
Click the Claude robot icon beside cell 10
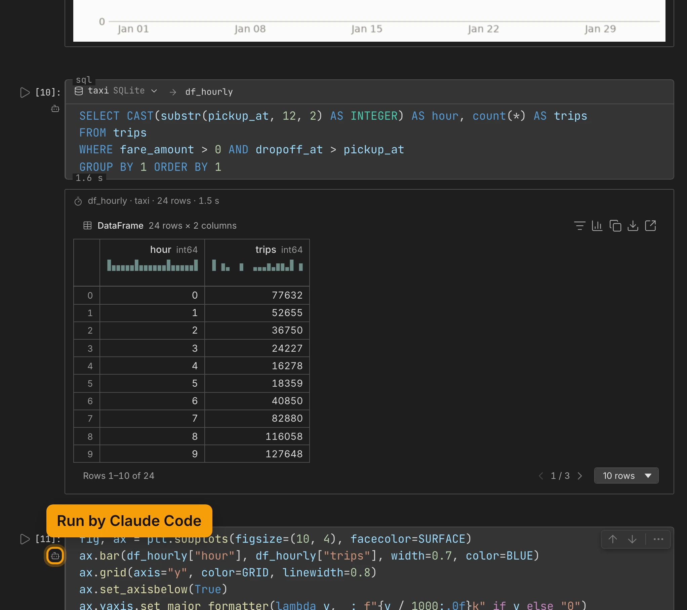[55, 109]
